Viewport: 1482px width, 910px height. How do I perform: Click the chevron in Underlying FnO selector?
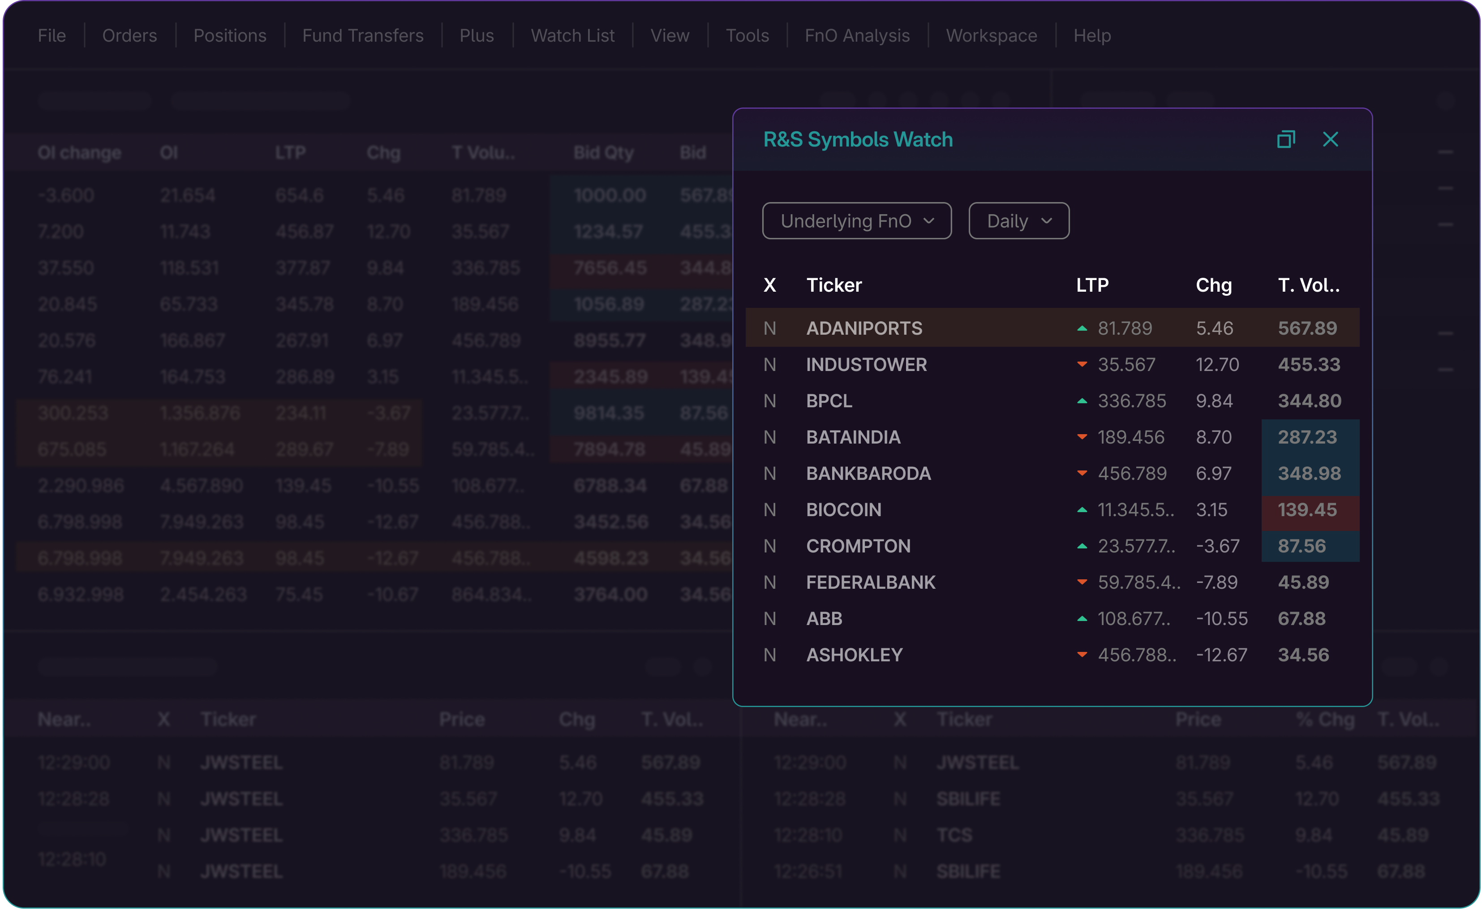point(928,221)
